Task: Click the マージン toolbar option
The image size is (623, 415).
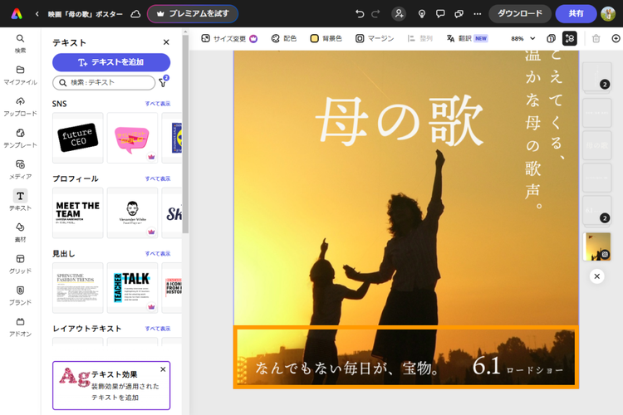Action: click(x=375, y=38)
